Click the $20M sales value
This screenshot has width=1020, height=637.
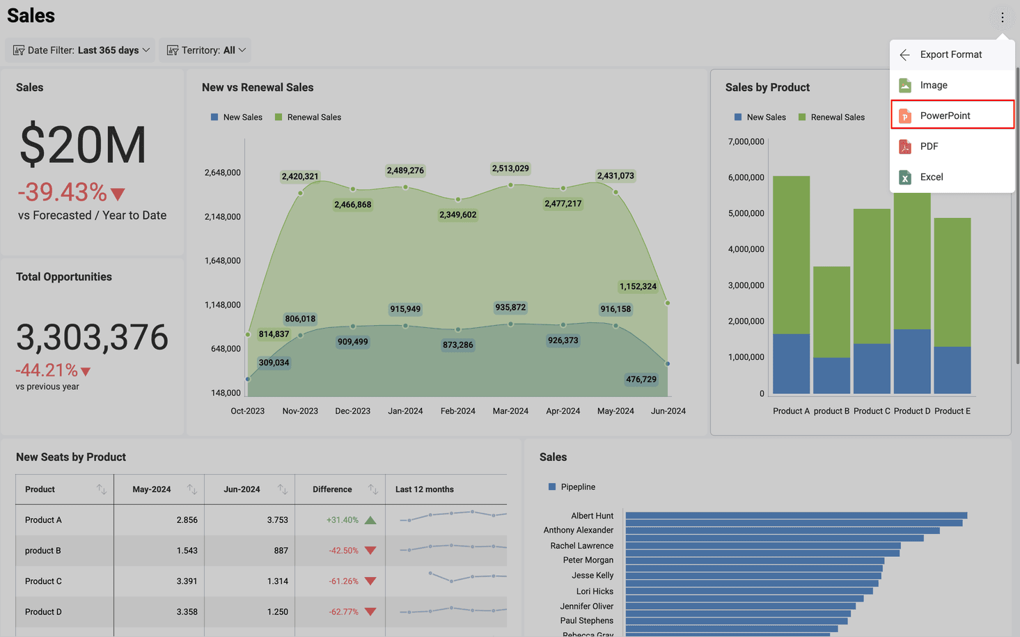pos(83,145)
